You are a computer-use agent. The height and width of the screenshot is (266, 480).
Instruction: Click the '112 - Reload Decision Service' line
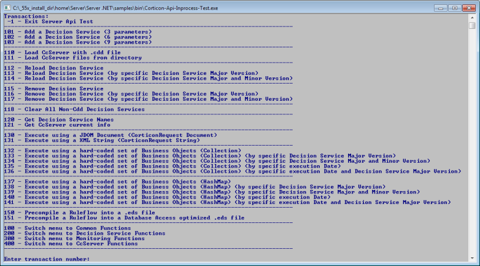[53, 68]
